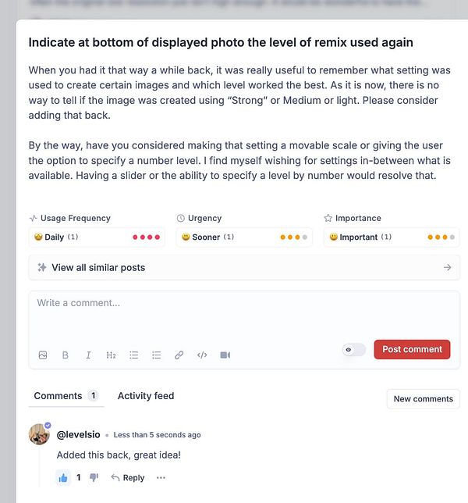Image resolution: width=468 pixels, height=503 pixels.
Task: Dislike the @levelsio comment
Action: [x=94, y=478]
